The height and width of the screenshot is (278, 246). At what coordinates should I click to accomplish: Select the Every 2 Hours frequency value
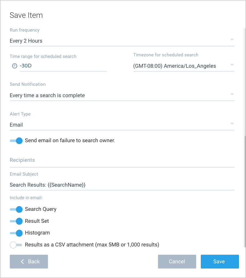click(x=26, y=41)
